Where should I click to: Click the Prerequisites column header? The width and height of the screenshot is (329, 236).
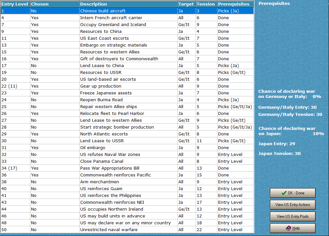click(235, 4)
